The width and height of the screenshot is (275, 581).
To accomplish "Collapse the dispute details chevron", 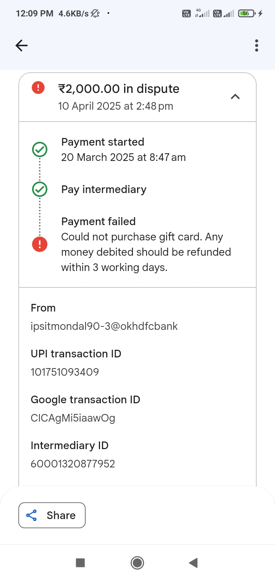I will (235, 97).
